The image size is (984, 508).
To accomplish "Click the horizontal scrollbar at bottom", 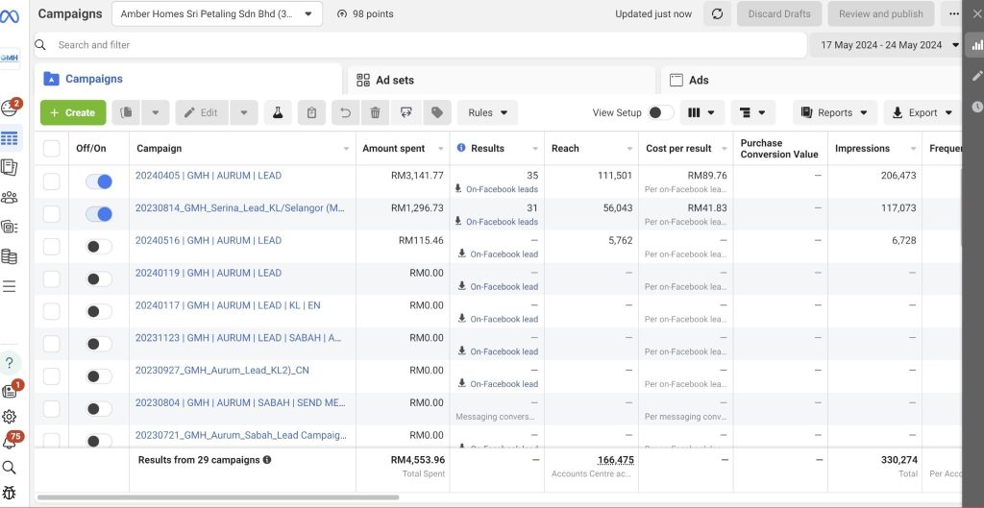I will [x=217, y=497].
